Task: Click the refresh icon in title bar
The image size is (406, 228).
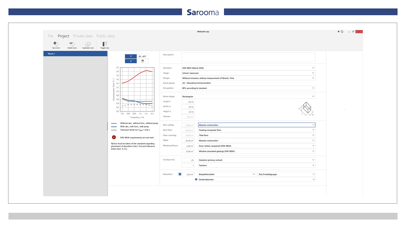Action: (x=342, y=31)
